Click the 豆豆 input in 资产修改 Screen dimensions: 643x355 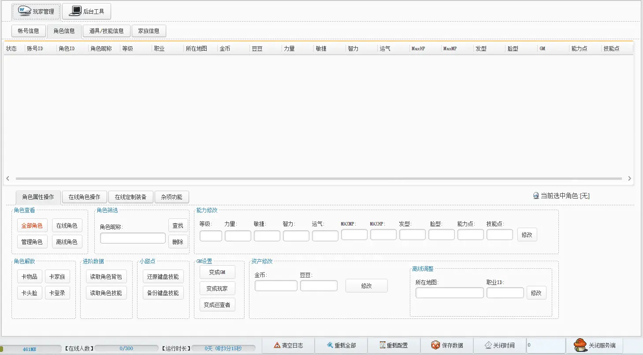[319, 286]
